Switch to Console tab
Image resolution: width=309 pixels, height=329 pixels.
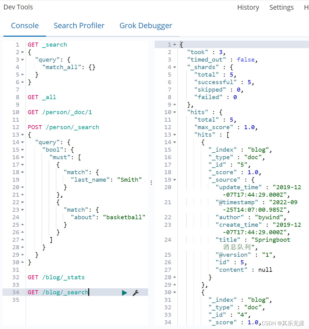click(x=25, y=26)
